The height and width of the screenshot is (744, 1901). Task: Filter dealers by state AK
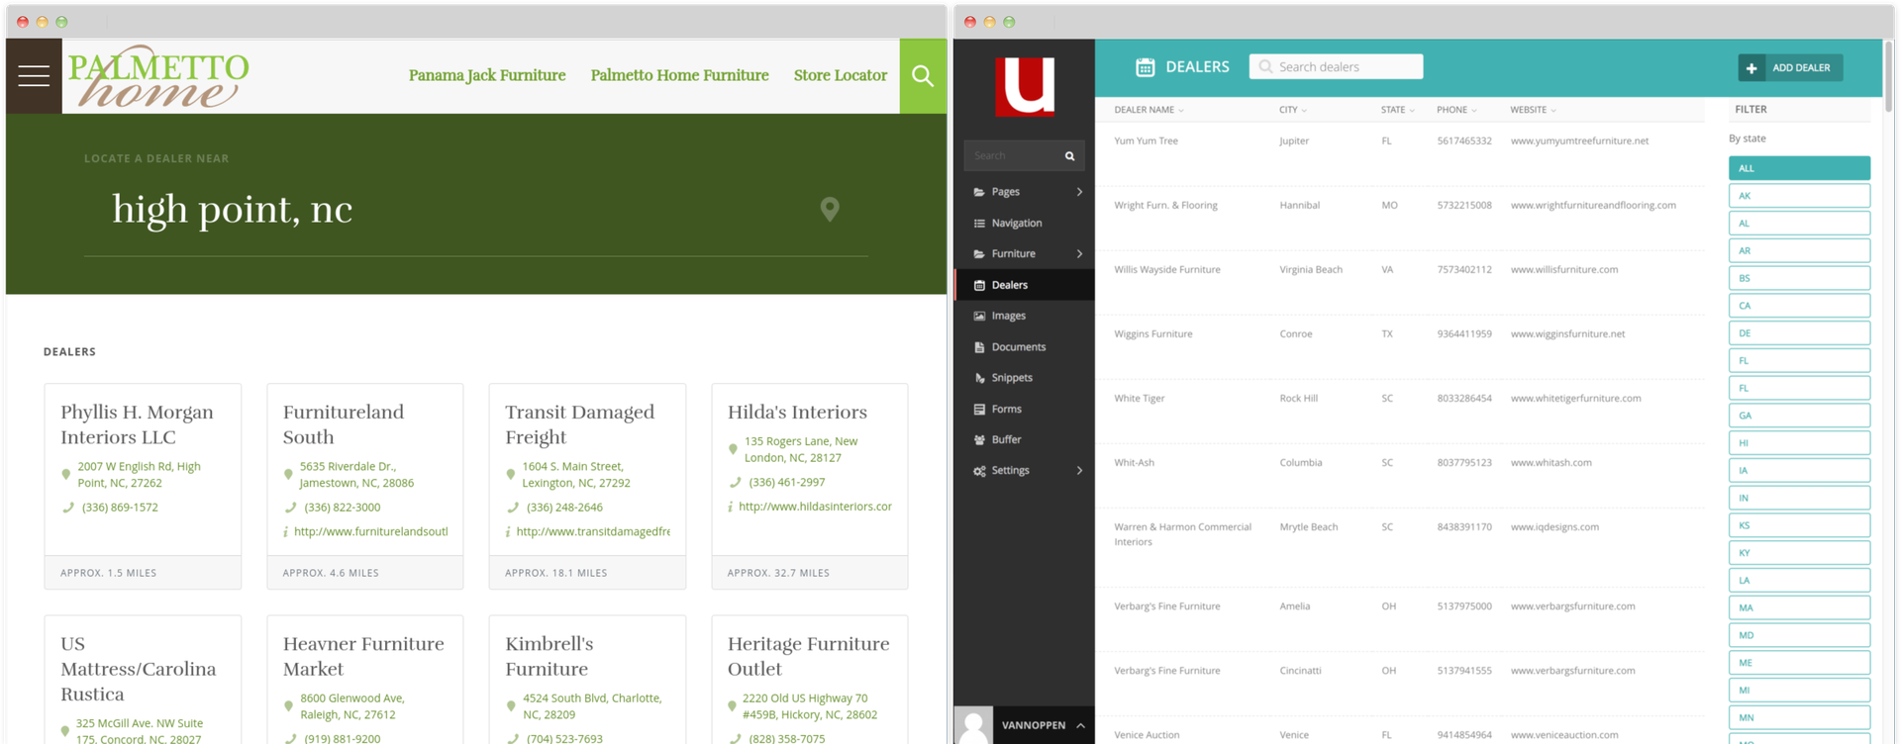pos(1799,196)
